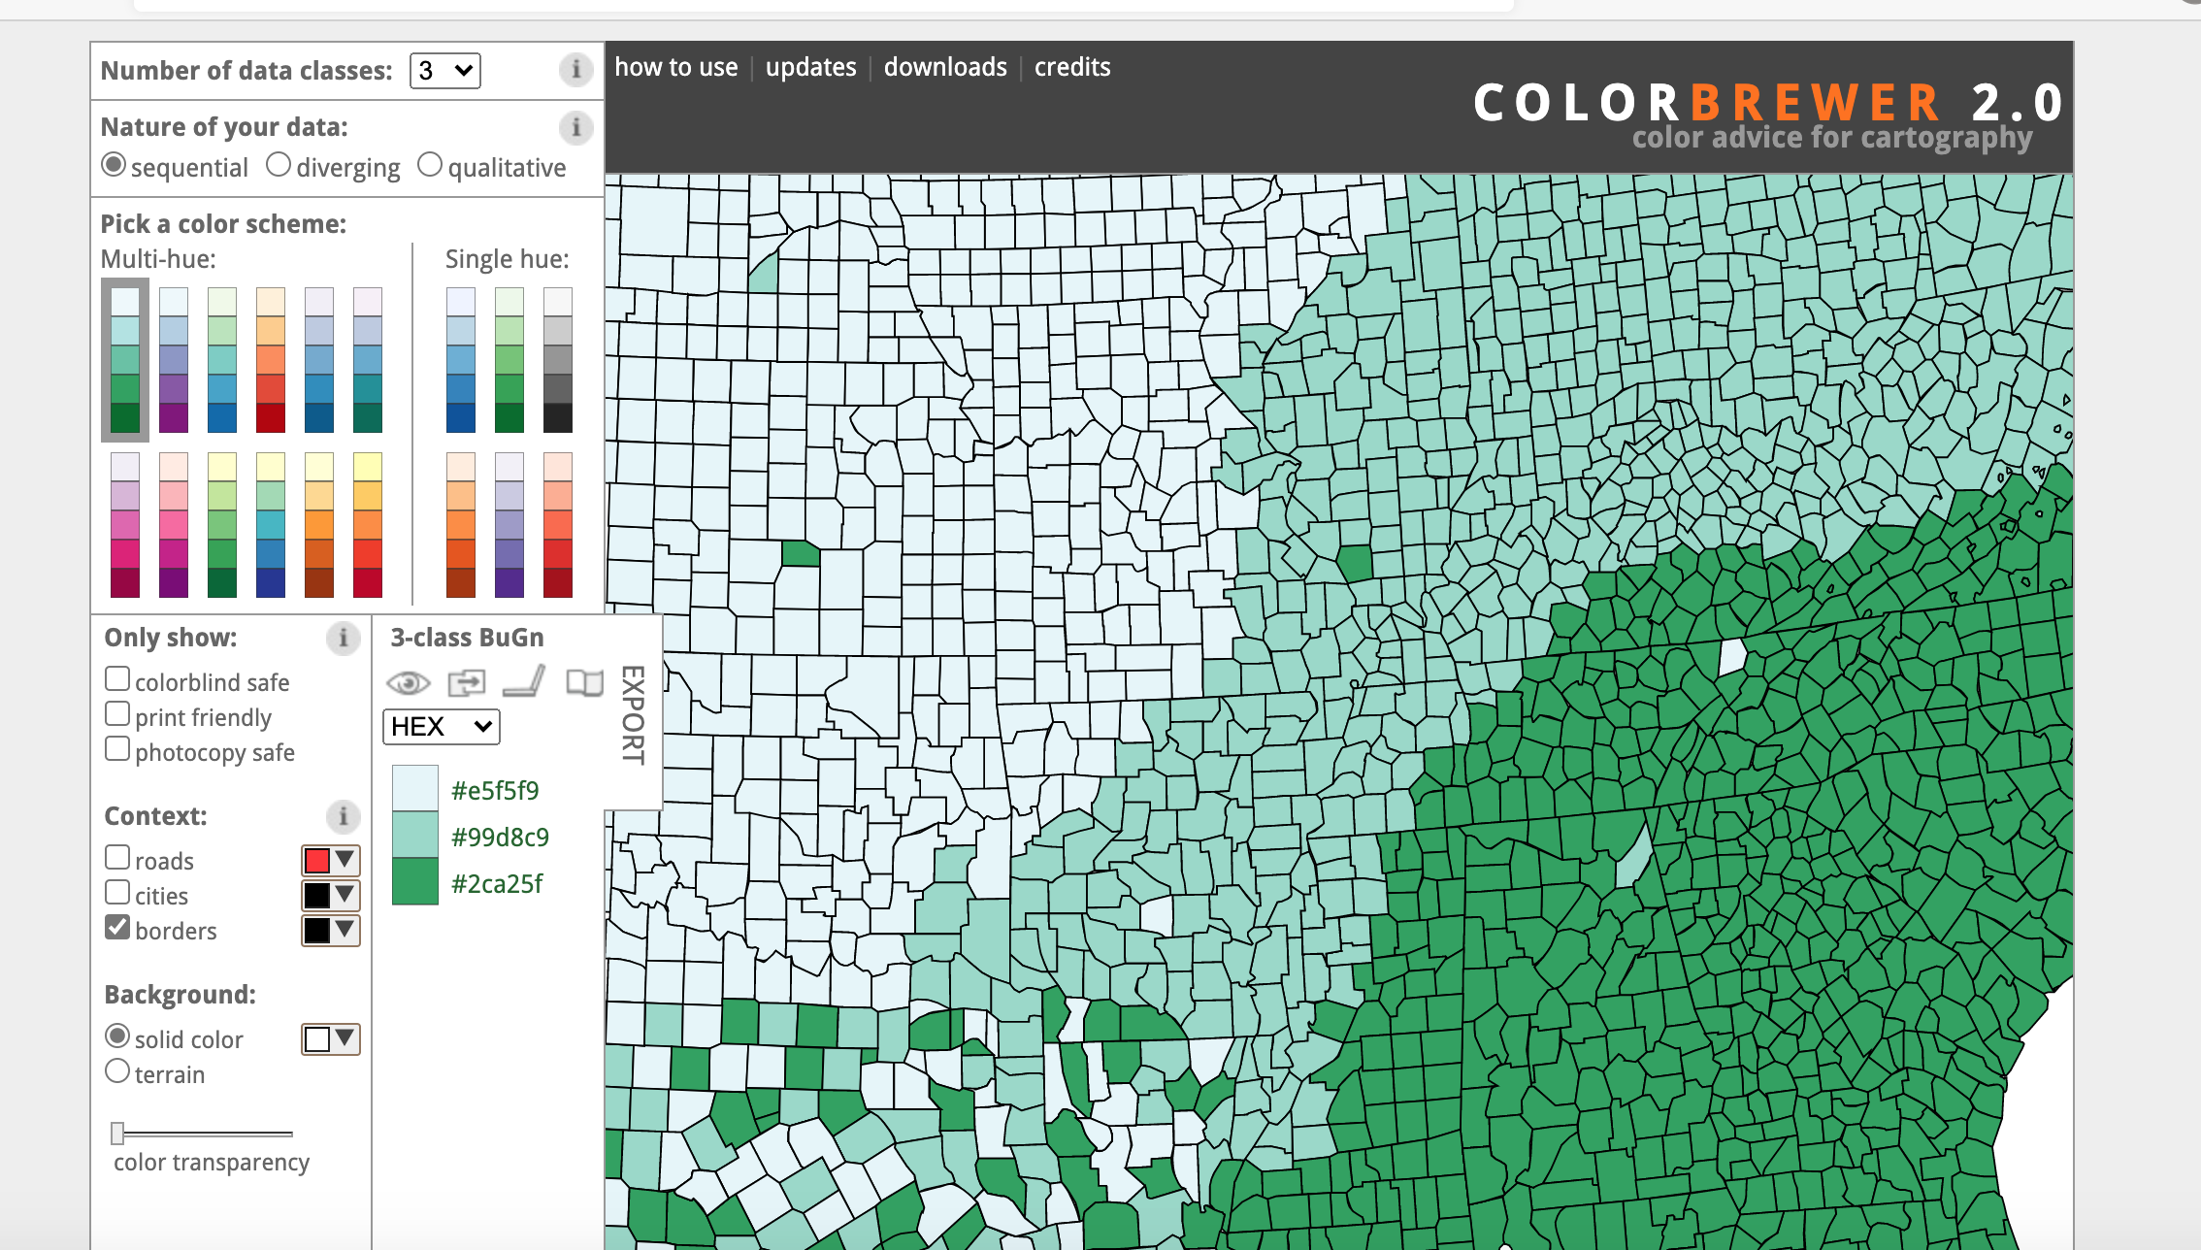Click the info icon beside Nature of your data
2201x1250 pixels.
pos(575,127)
